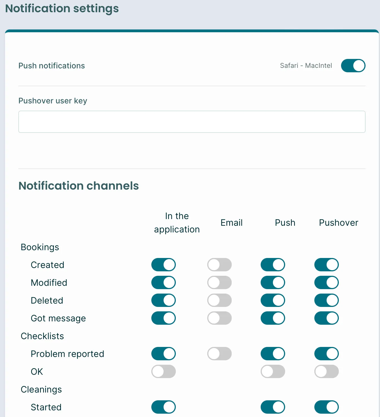This screenshot has height=417, width=380.
Task: Click the 'Push' column header
Action: (285, 223)
